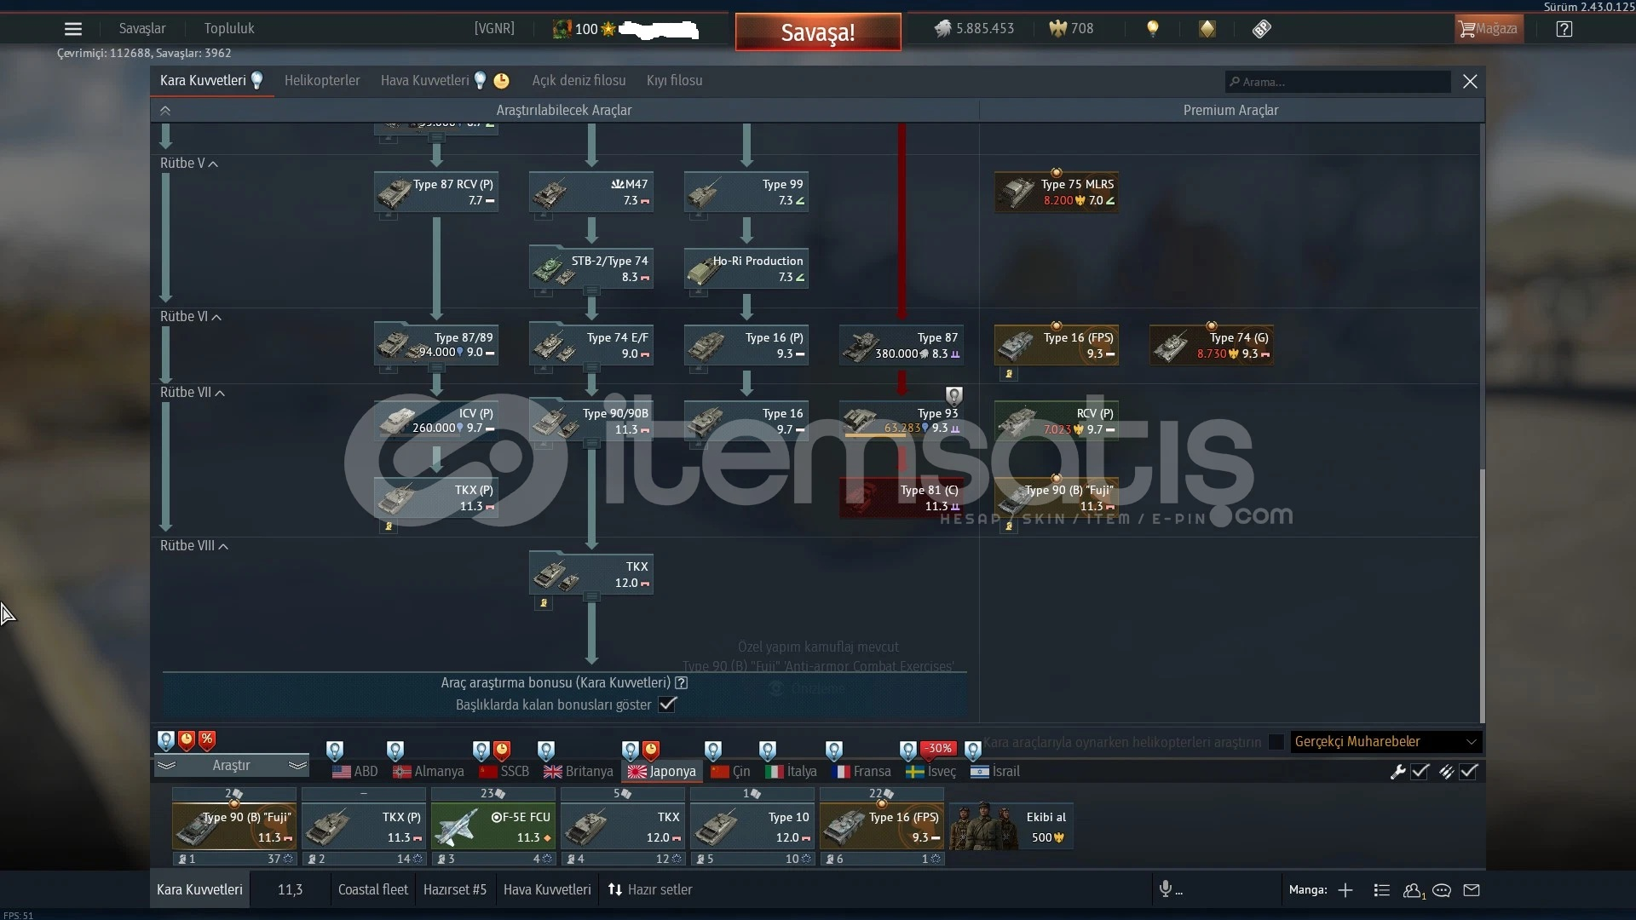Open the Mağaza shop cart

(x=1489, y=29)
